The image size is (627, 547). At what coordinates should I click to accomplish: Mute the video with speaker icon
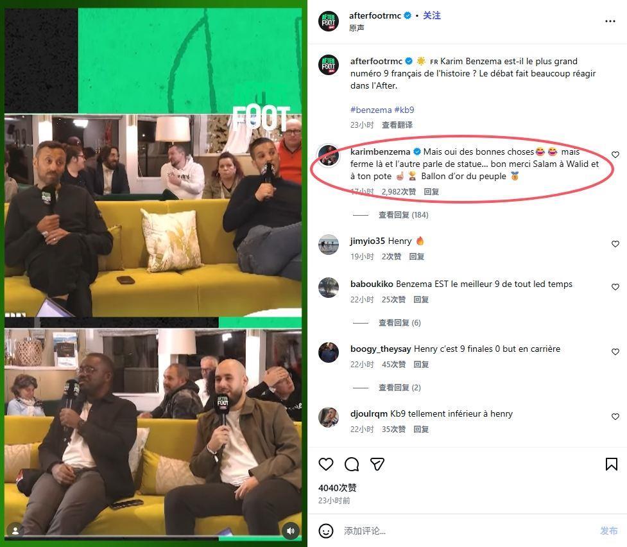pos(290,530)
